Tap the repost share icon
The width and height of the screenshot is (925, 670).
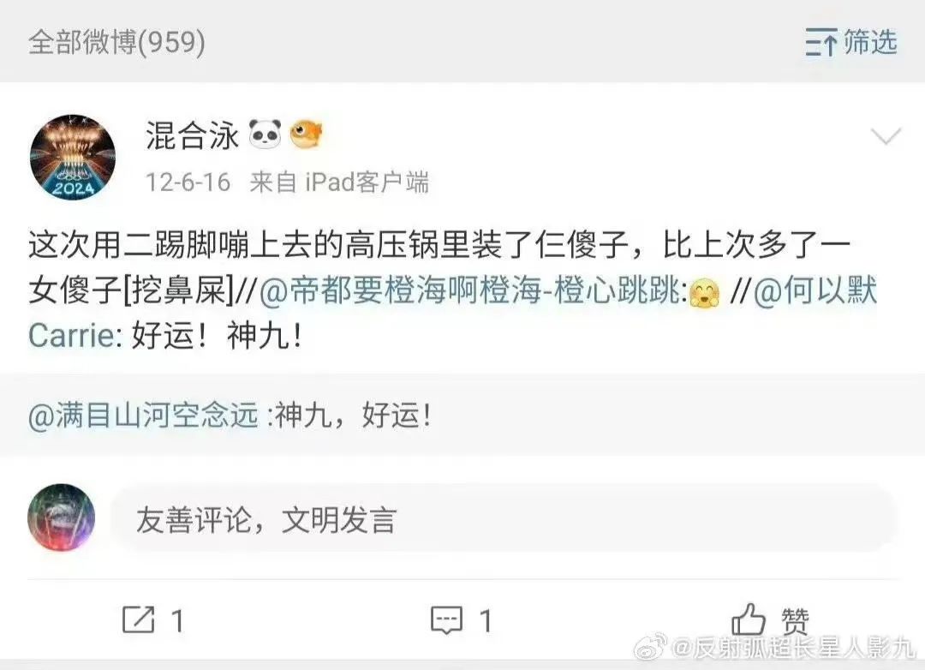(x=138, y=619)
